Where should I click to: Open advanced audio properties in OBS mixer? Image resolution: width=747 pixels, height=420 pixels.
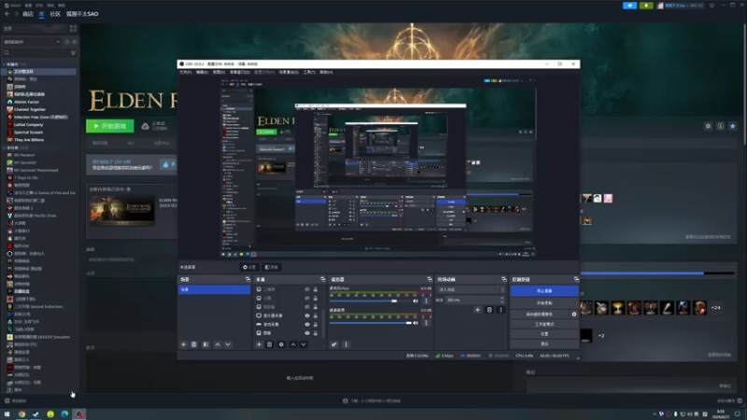(x=334, y=344)
